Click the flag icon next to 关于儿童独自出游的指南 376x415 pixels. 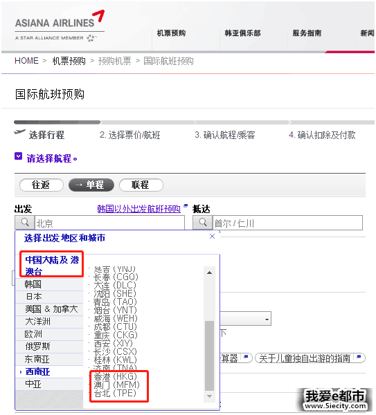pos(359,357)
